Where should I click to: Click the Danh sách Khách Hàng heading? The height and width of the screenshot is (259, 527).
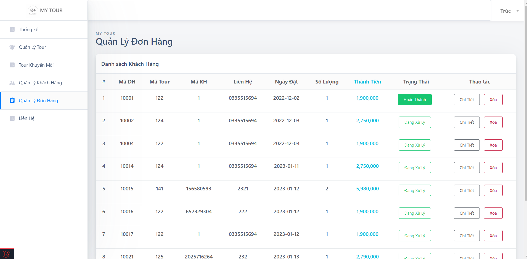(x=130, y=64)
